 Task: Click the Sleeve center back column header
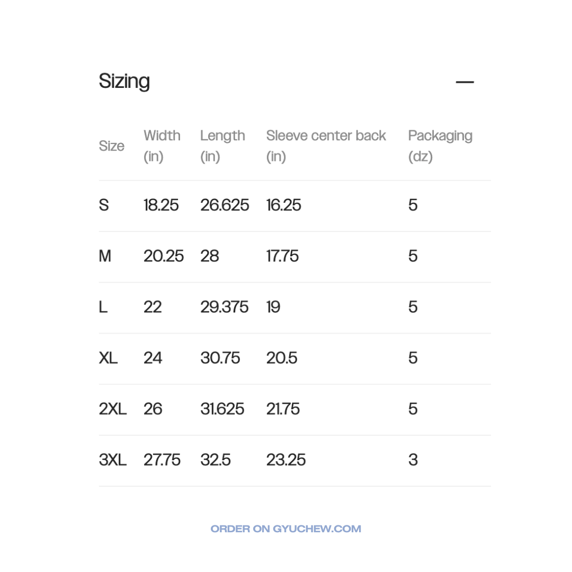(x=326, y=146)
